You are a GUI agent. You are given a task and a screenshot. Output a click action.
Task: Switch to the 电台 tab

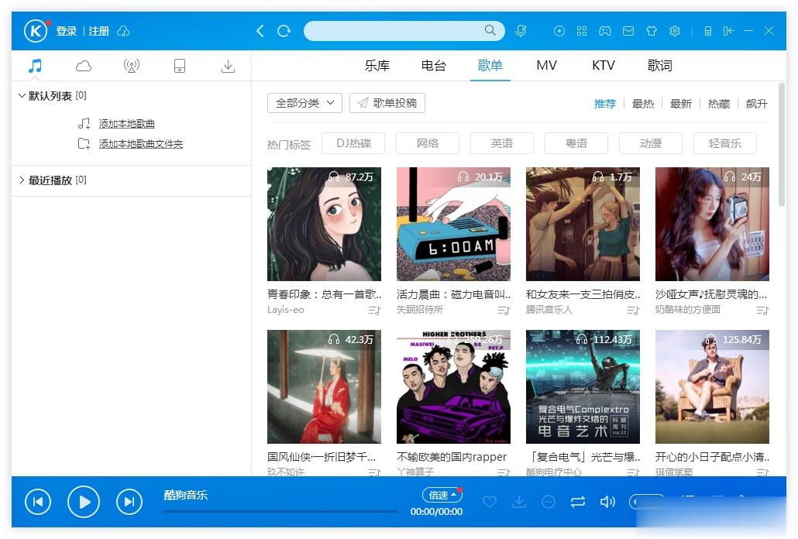coord(434,66)
